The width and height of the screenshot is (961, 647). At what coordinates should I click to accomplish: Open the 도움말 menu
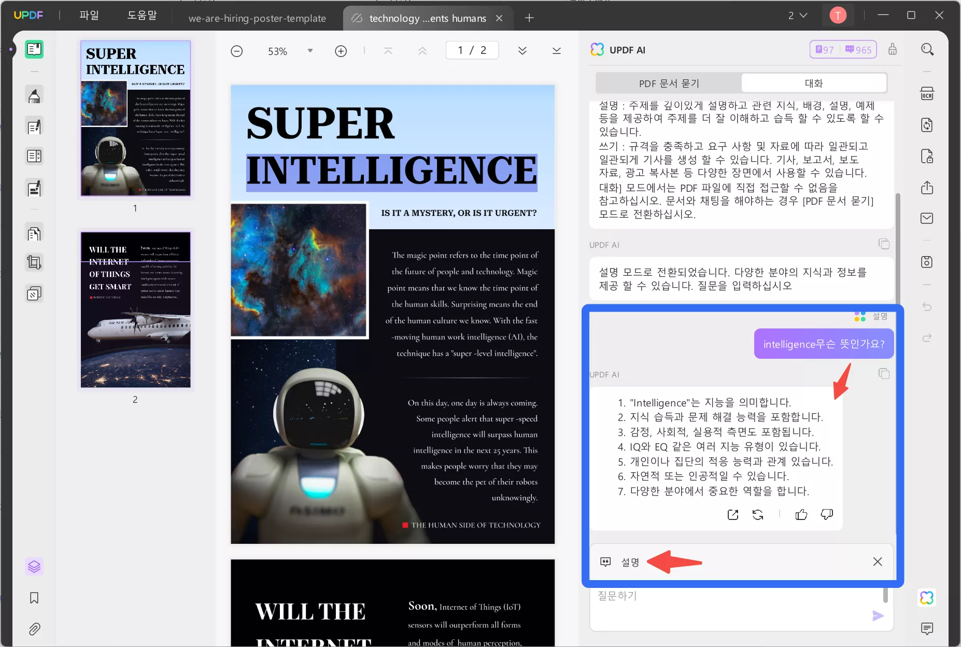pyautogui.click(x=142, y=16)
